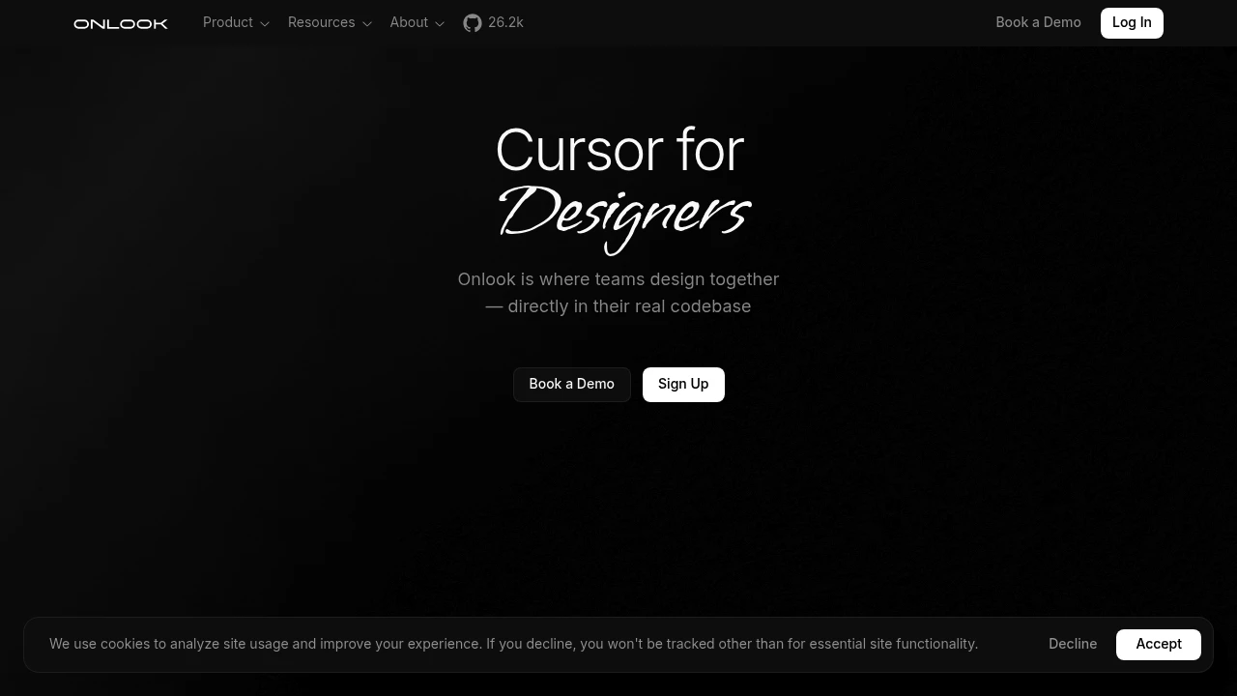
Task: Click the Sign Up button
Action: (683, 385)
